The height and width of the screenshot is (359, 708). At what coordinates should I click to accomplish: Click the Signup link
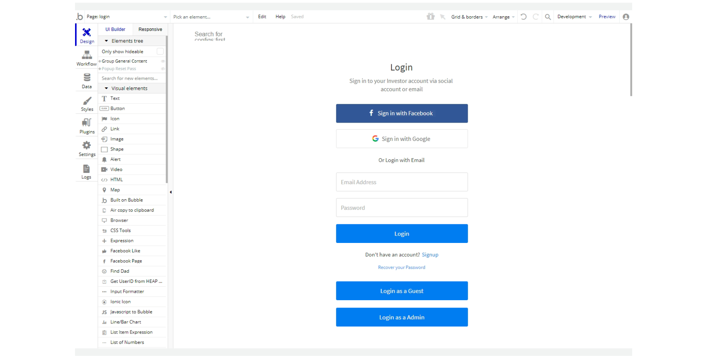coord(430,255)
